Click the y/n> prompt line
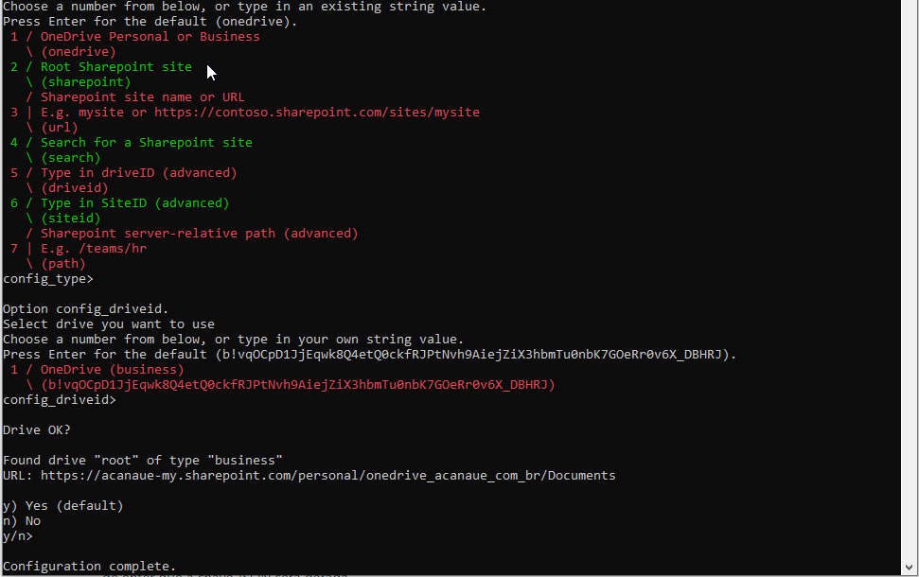919x577 pixels. pyautogui.click(x=18, y=536)
